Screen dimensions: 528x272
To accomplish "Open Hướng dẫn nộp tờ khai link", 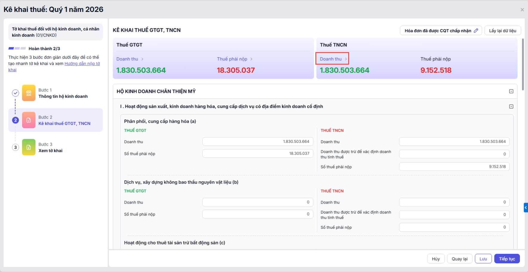I will coord(82,63).
